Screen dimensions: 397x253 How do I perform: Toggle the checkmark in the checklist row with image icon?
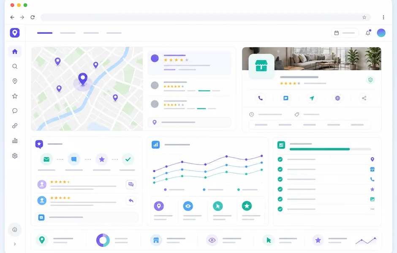coord(280,199)
